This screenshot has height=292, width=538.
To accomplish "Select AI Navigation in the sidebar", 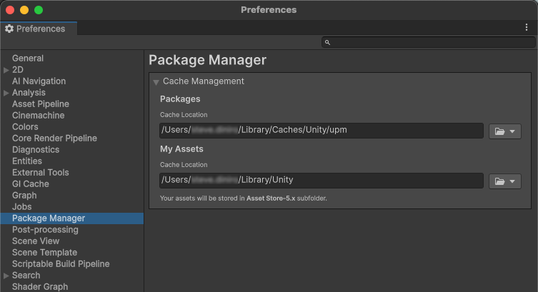I will click(39, 81).
